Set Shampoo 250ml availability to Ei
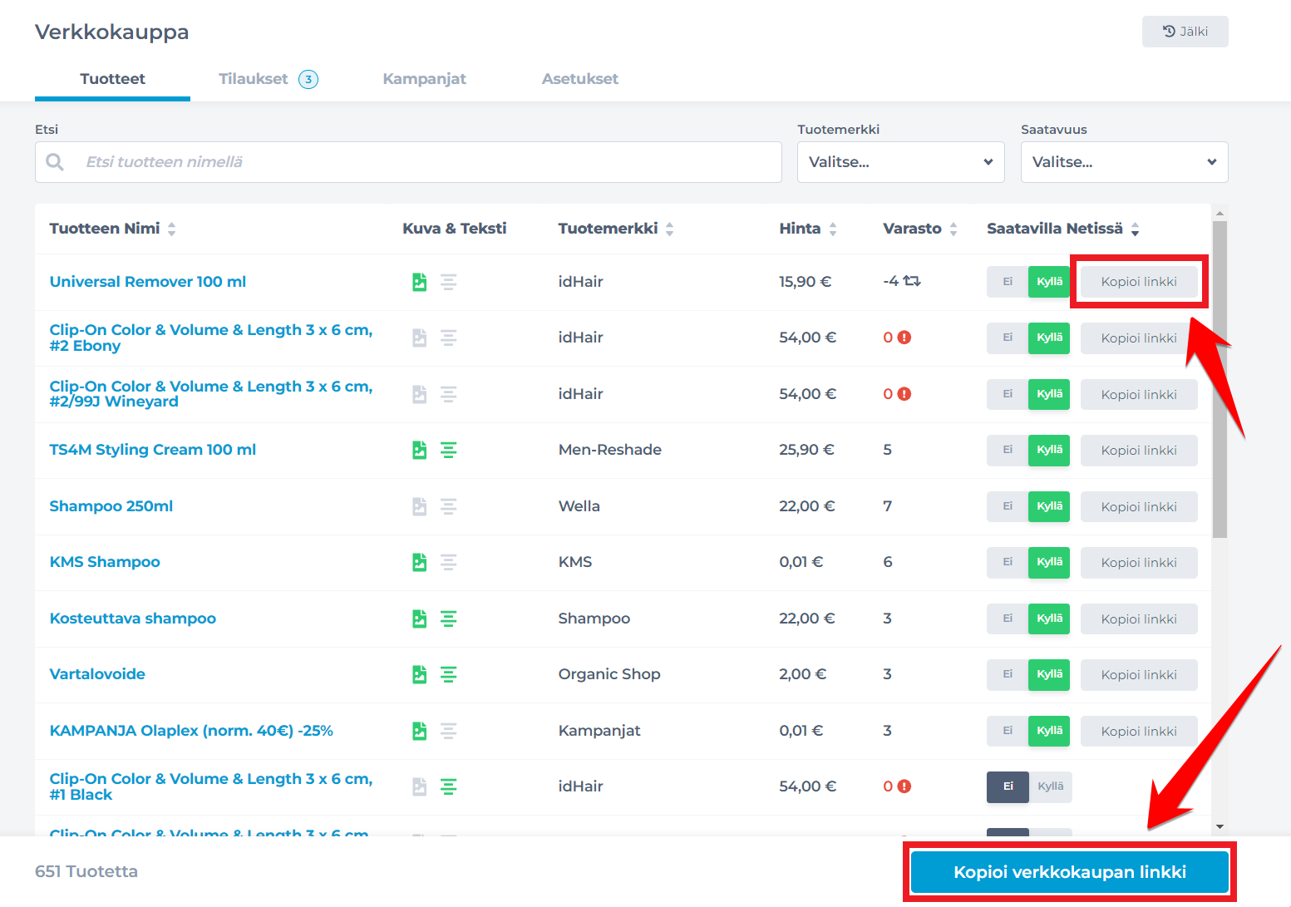Screen dimensions: 1291x907 (1008, 506)
